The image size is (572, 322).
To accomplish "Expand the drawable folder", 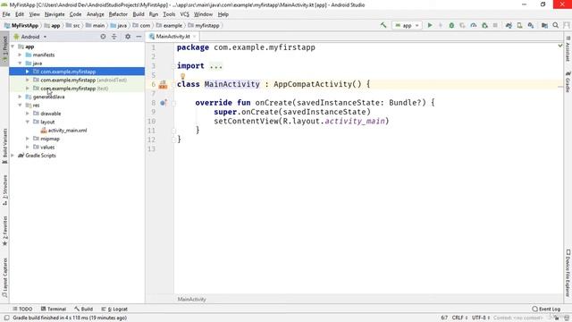I will (x=28, y=114).
